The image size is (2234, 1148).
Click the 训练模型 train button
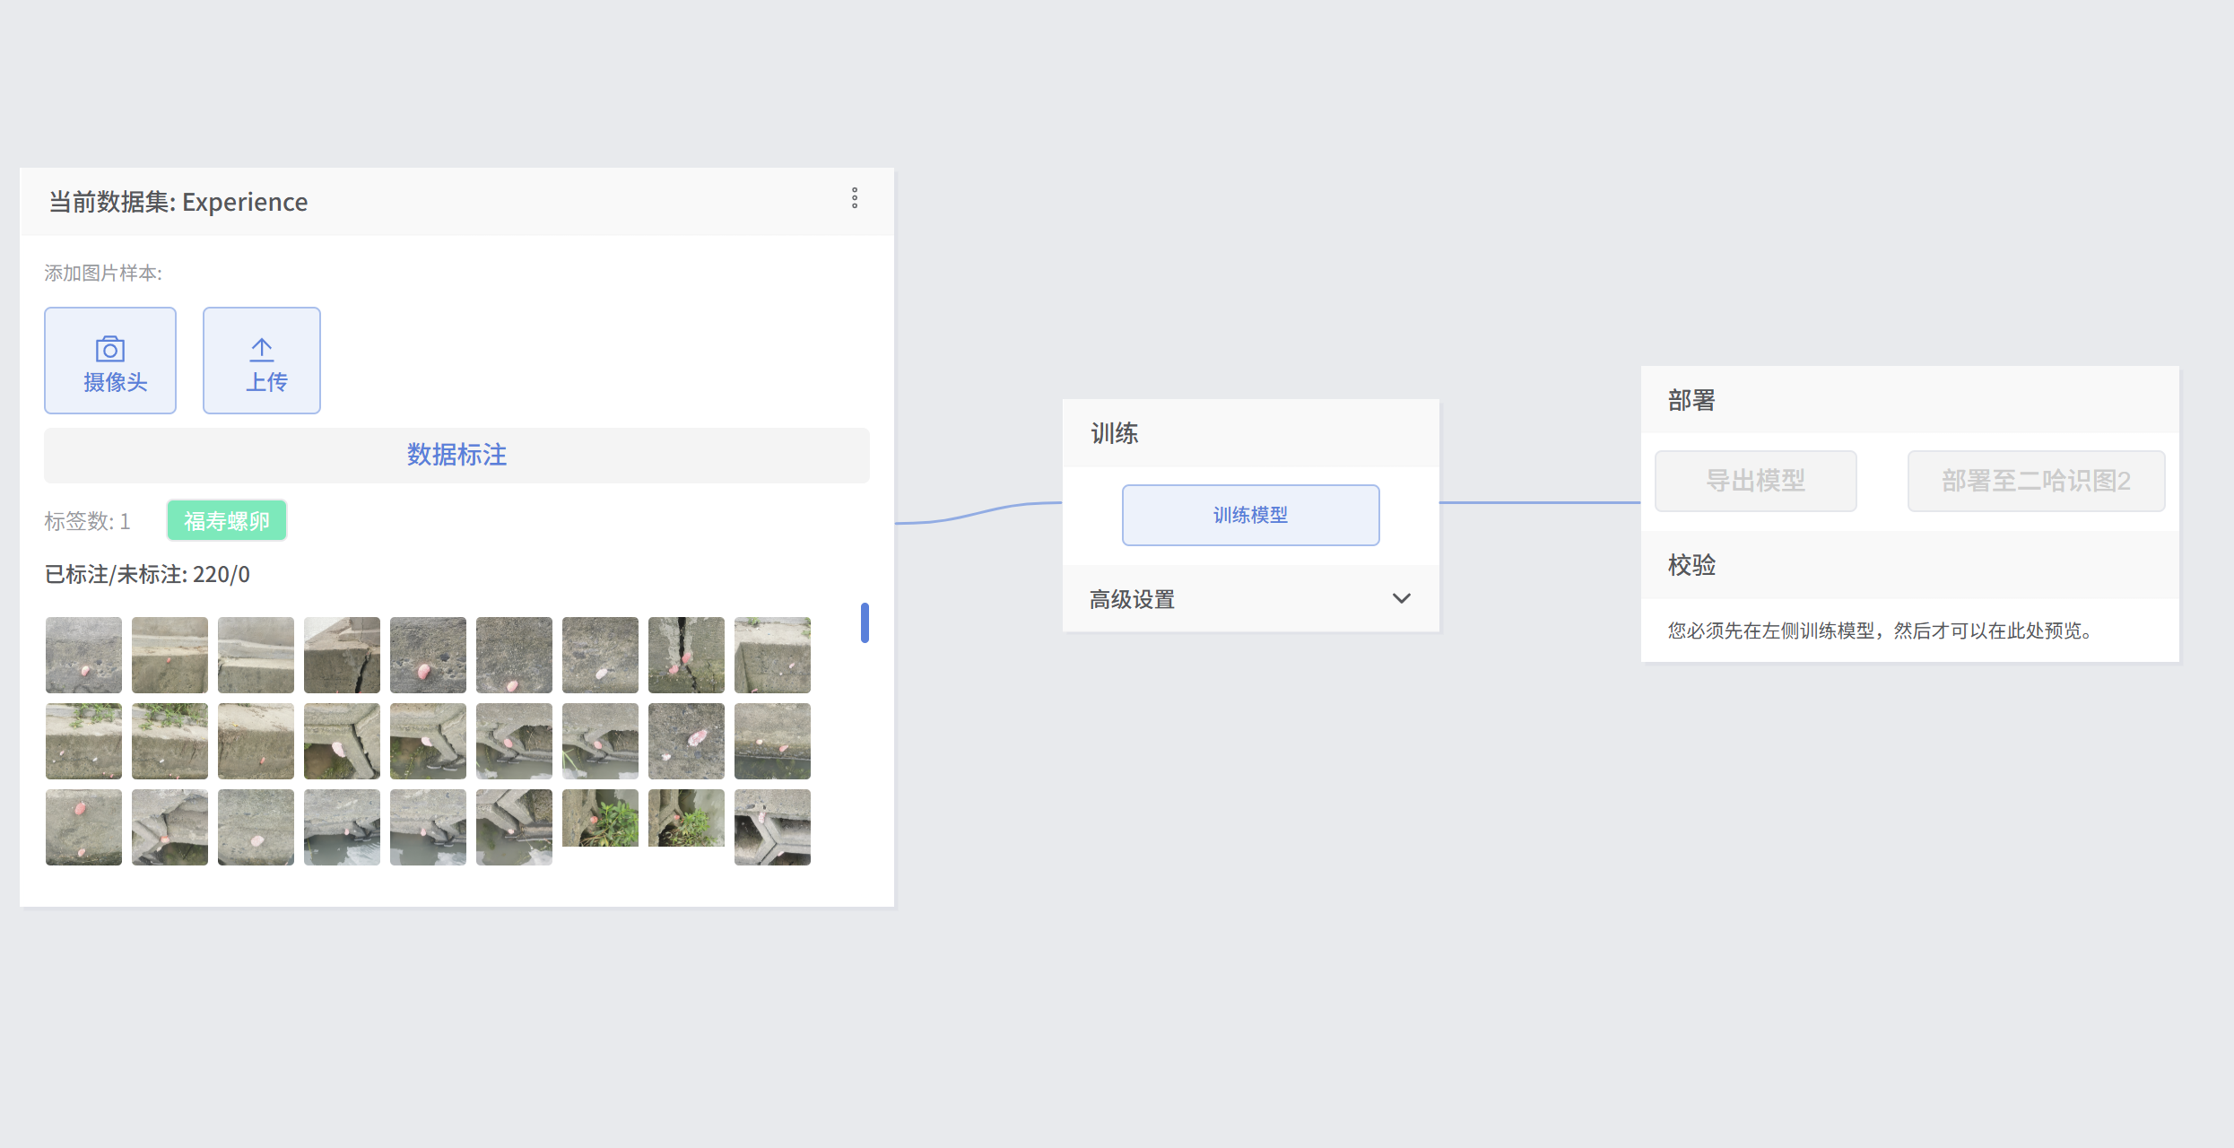tap(1250, 515)
